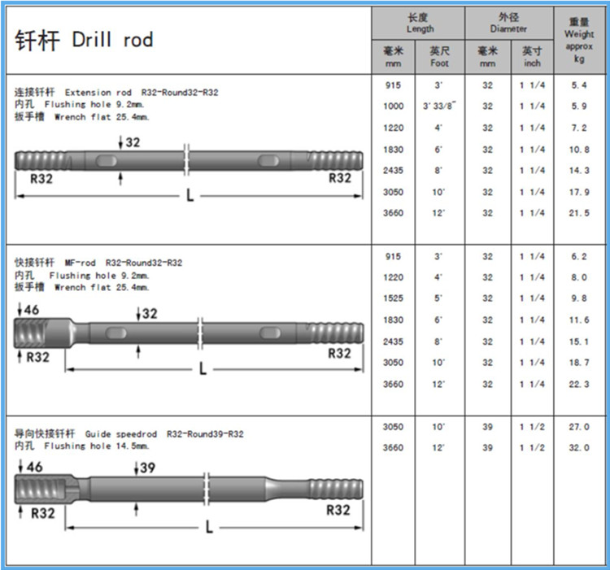The image size is (610, 570).
Task: Click the '5.9' weight cell
Action: 579,107
